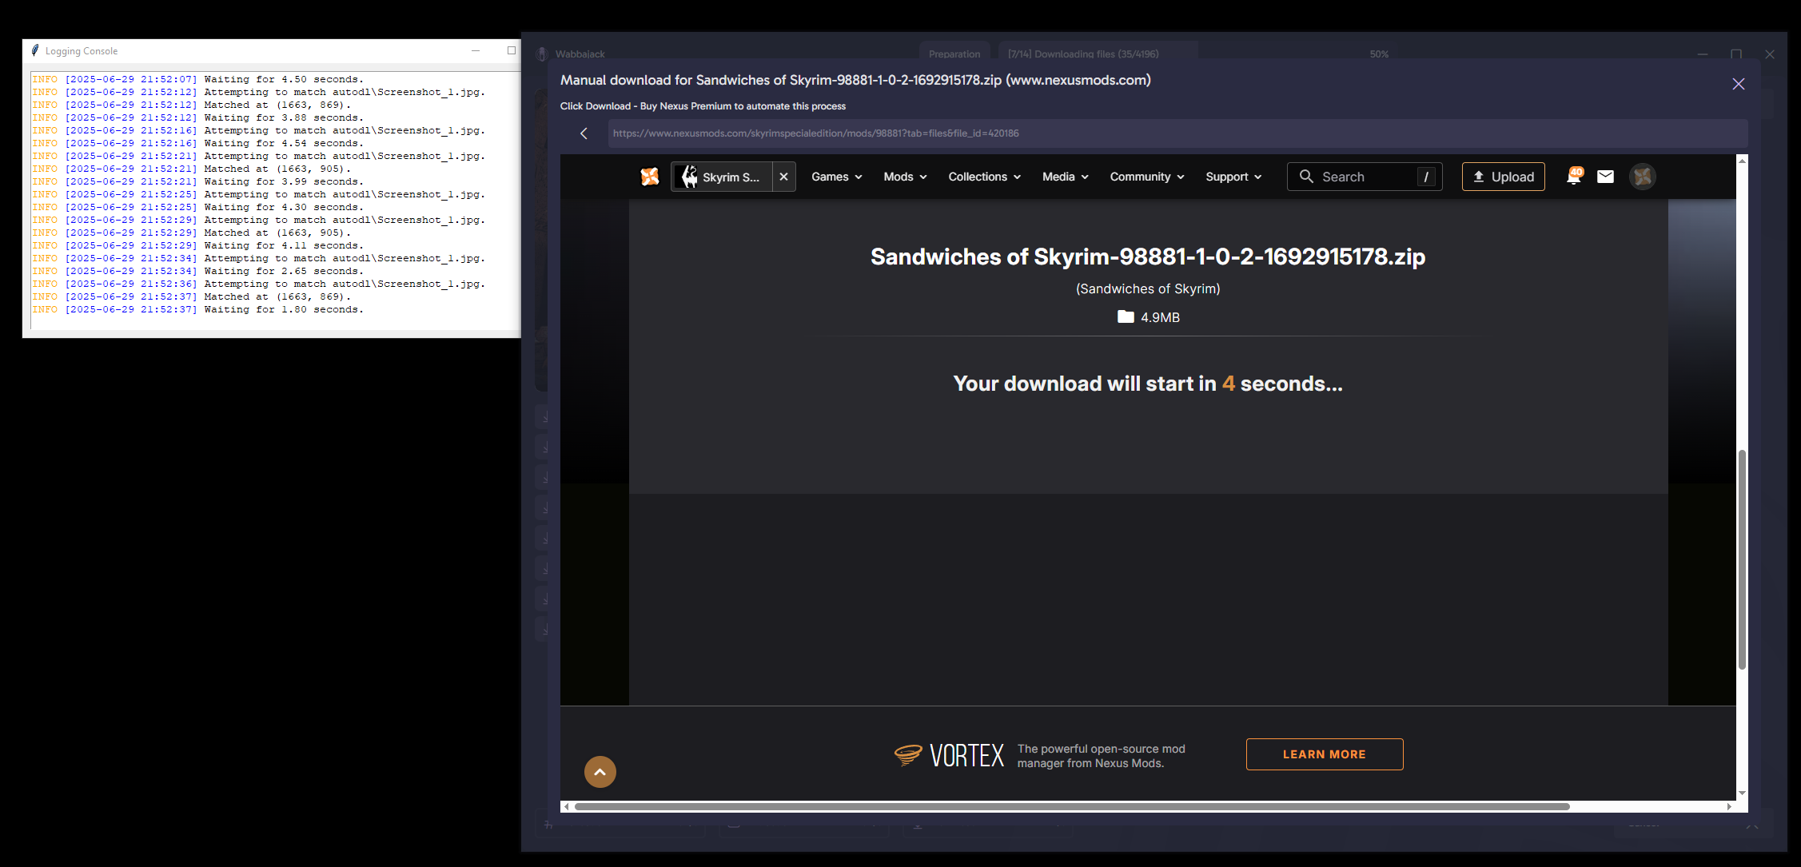Click the Sandwiches of Skyrim zip file title
The image size is (1801, 867).
click(x=1148, y=257)
